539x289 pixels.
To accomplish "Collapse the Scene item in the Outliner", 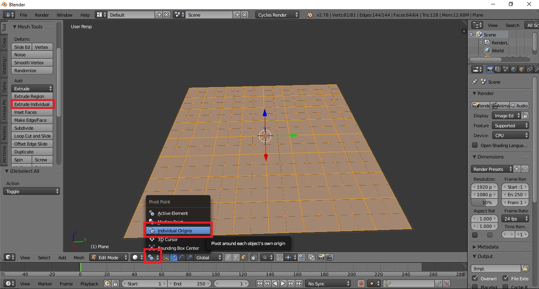I will pyautogui.click(x=472, y=34).
